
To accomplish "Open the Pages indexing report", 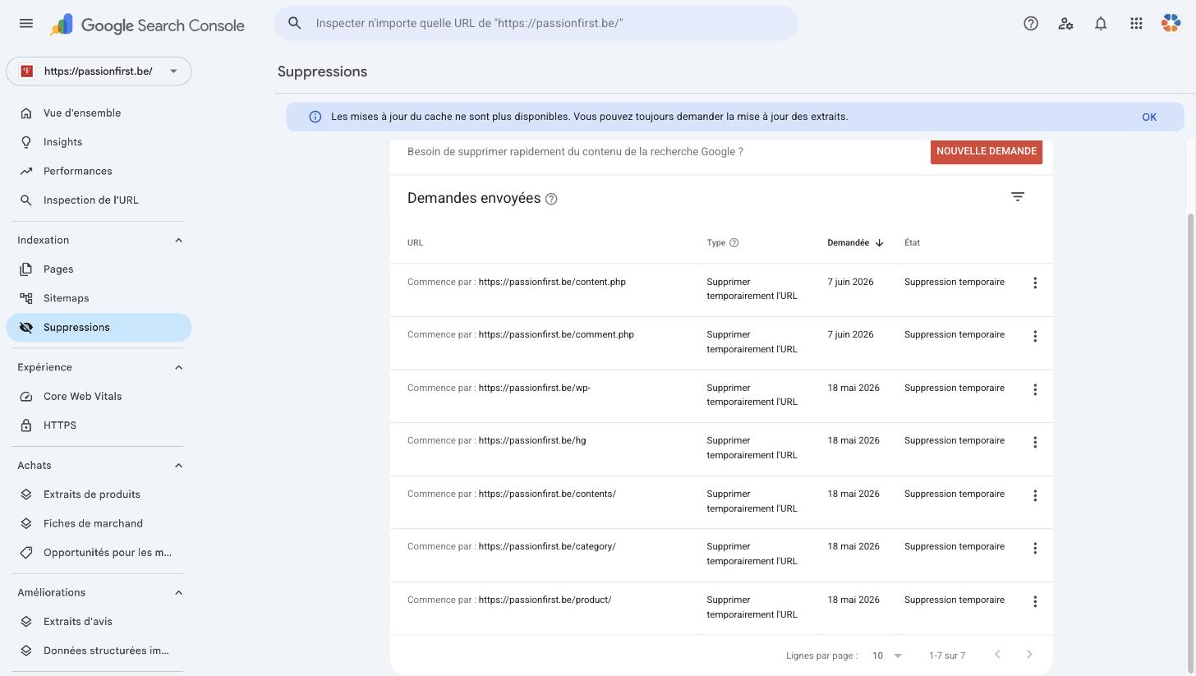I will coord(99,269).
